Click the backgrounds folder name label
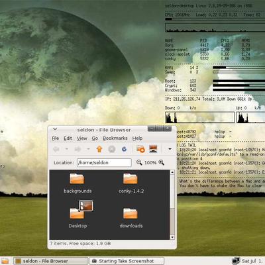Screen dimensions: 265x265 click(x=78, y=191)
